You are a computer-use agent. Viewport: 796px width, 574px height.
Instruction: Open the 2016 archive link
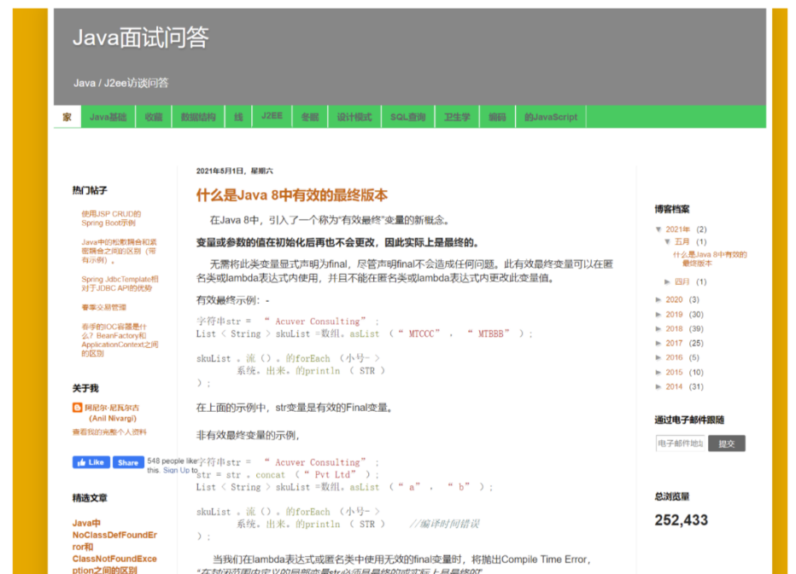pyautogui.click(x=674, y=357)
